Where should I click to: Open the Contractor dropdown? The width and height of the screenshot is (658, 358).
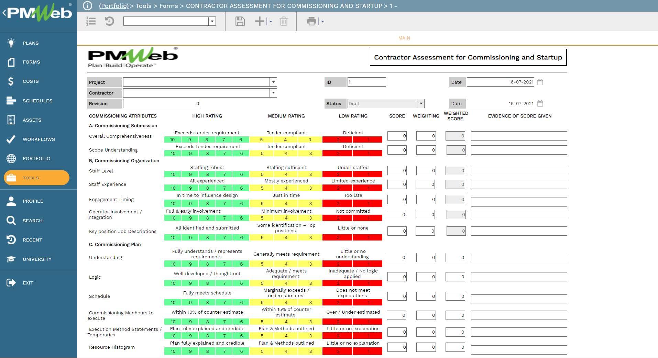pos(273,93)
